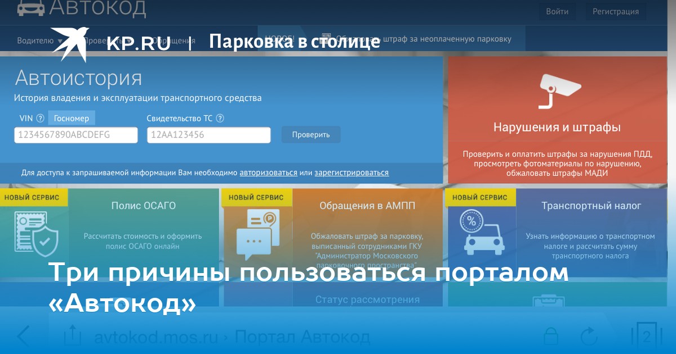676x354 pixels.
Task: Click the KP.RU bird logo
Action: [x=70, y=44]
